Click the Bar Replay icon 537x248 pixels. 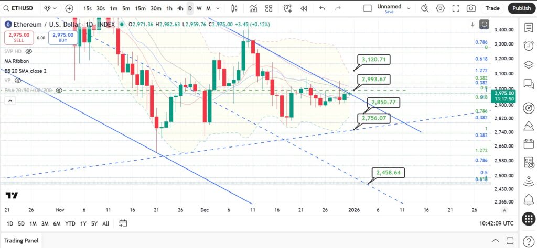(x=304, y=8)
